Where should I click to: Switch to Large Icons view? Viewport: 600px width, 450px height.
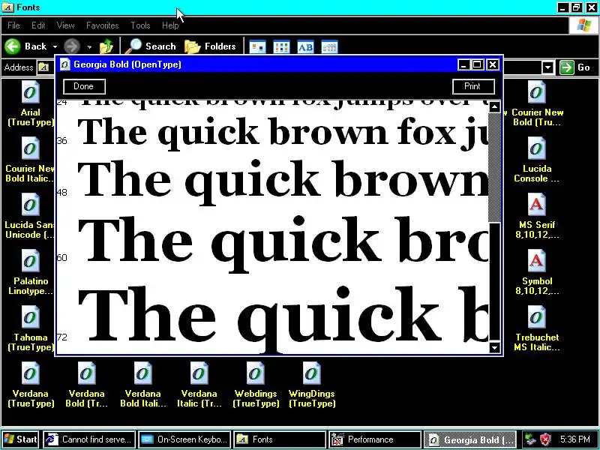pyautogui.click(x=257, y=47)
